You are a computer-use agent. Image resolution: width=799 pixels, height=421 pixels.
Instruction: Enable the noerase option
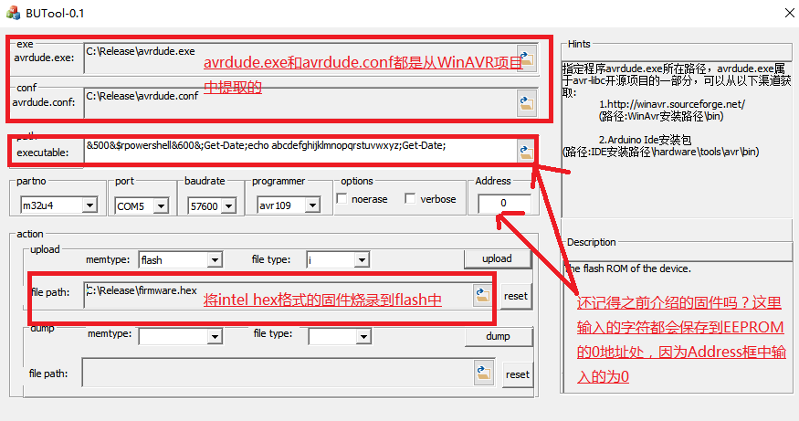[342, 198]
